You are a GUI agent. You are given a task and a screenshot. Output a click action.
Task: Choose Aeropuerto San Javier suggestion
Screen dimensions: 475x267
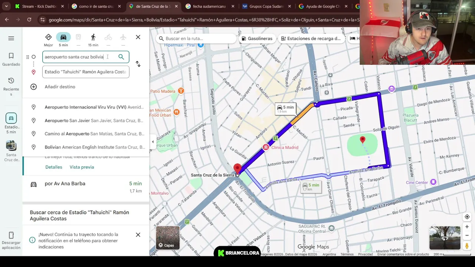(x=86, y=121)
